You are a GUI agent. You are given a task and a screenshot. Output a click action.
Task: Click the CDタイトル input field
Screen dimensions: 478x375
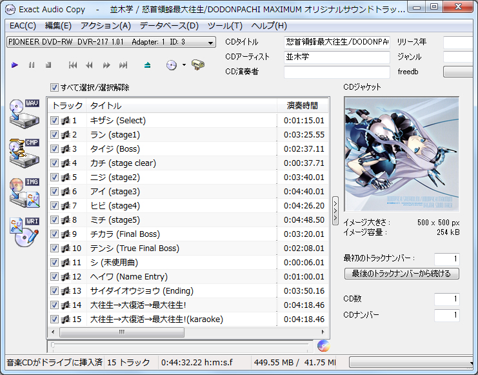click(x=337, y=42)
